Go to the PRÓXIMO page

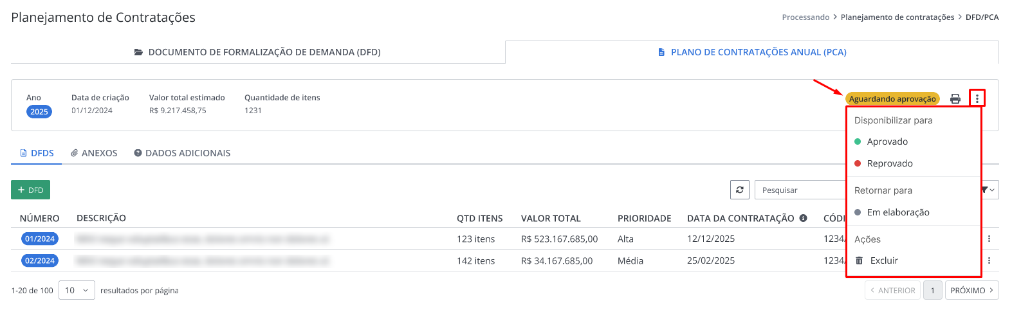click(971, 290)
